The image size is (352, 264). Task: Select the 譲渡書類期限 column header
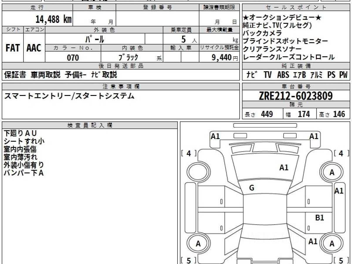click(219, 8)
